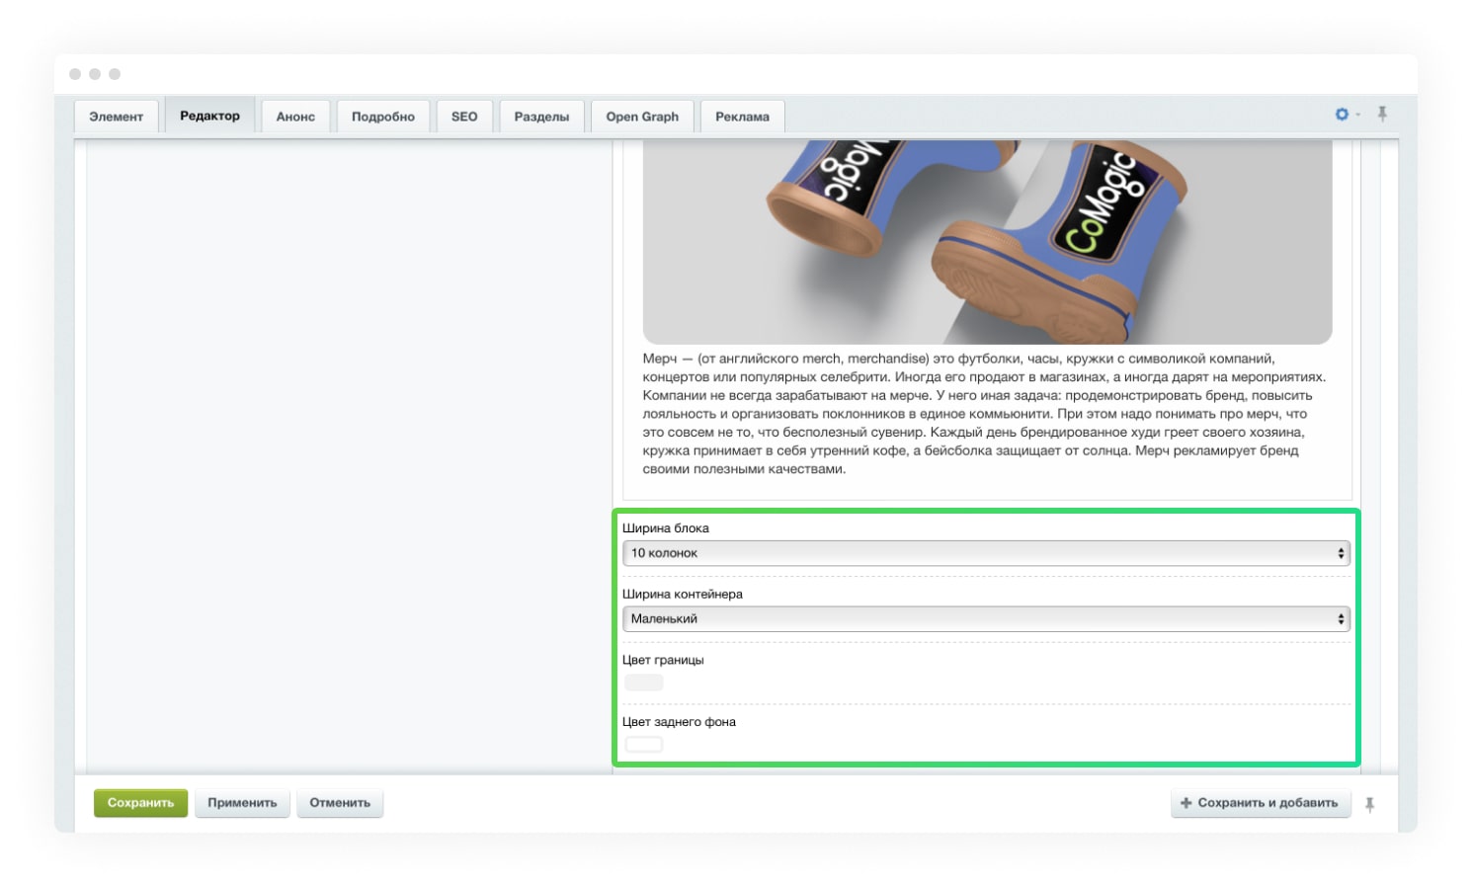Image resolution: width=1472 pixels, height=887 pixels.
Task: Select the Open Graph tab
Action: coord(642,117)
